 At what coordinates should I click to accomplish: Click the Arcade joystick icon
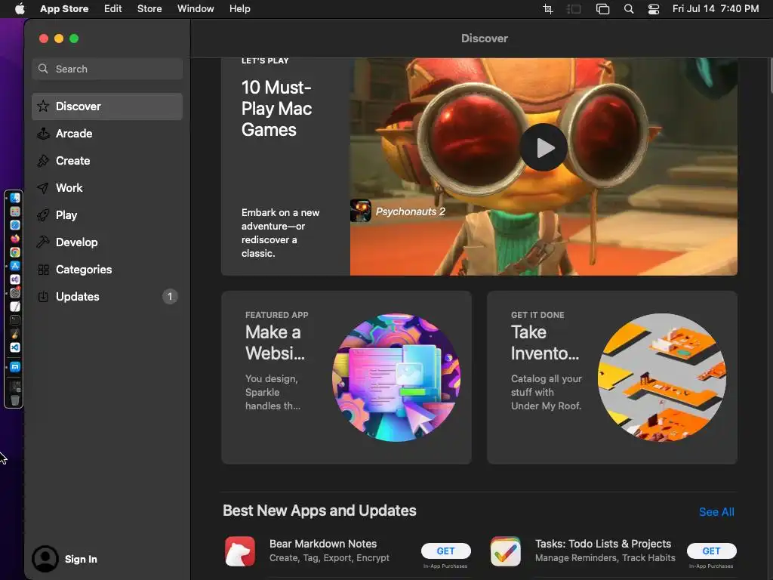pos(43,134)
